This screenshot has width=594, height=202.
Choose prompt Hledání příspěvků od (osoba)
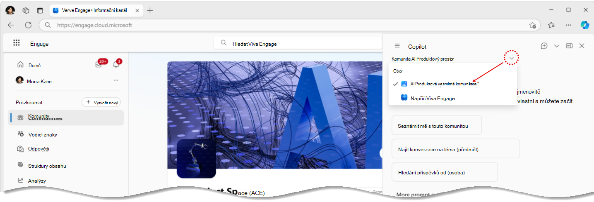click(x=445, y=172)
